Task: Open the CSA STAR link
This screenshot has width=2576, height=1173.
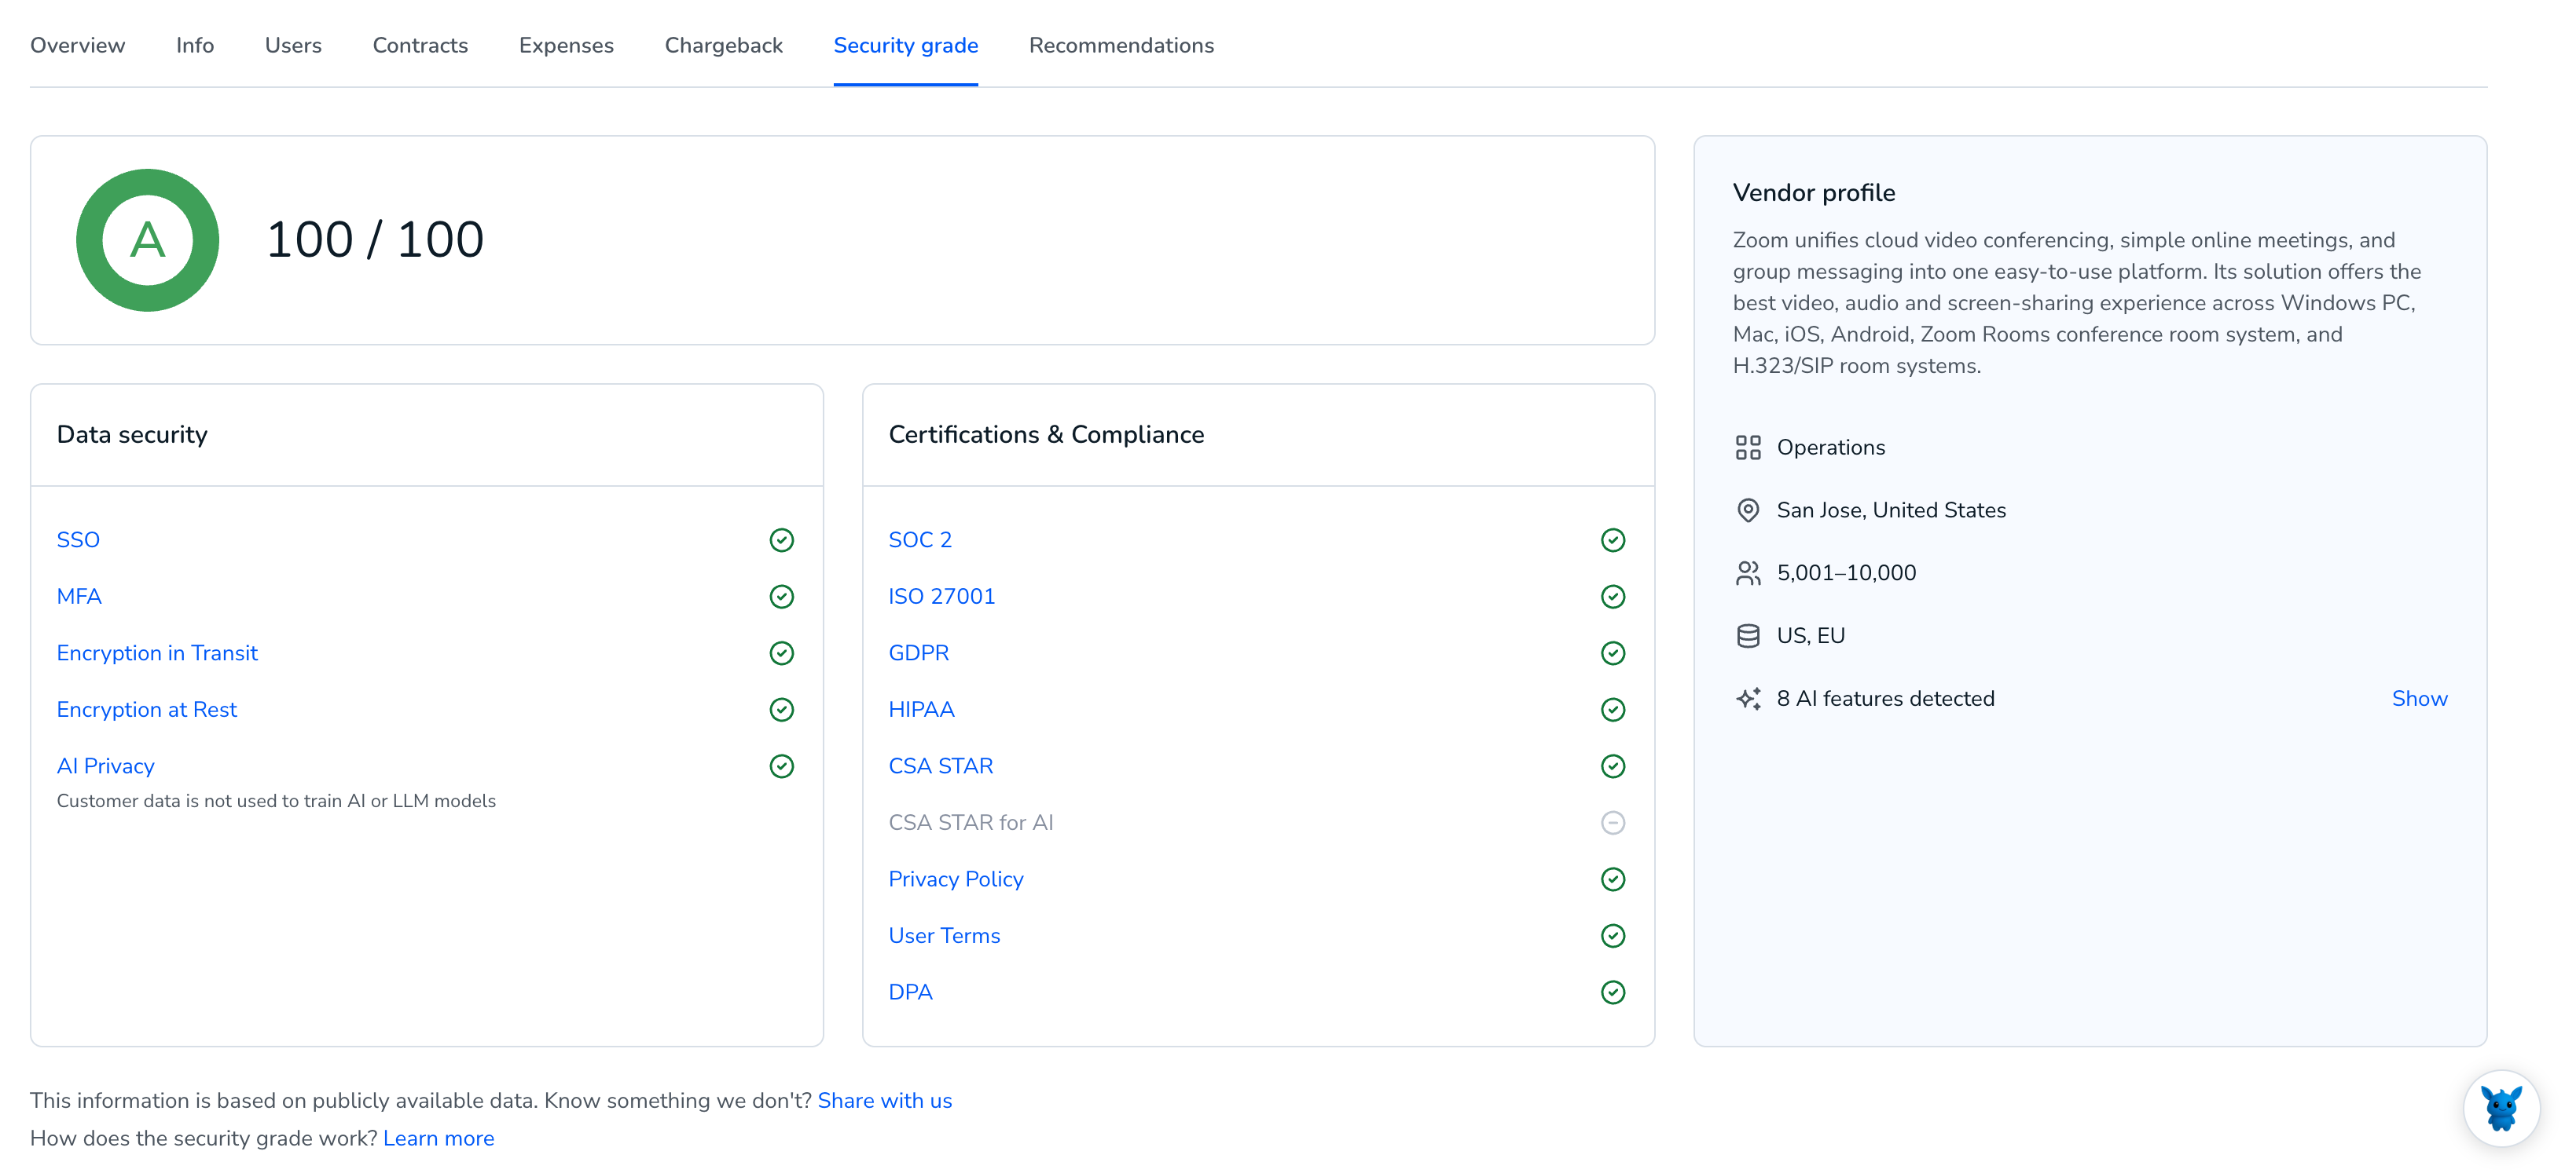Action: pos(941,766)
